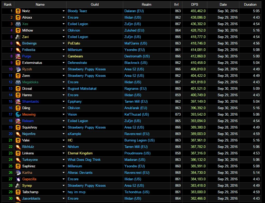Open the Eternal Kingdom guild link
This screenshot has width=265, height=203.
click(80, 153)
